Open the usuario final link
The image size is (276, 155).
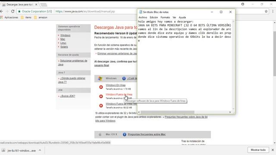(x=102, y=65)
